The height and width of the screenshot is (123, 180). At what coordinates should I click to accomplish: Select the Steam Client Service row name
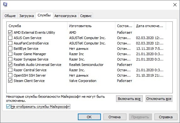click(29, 81)
